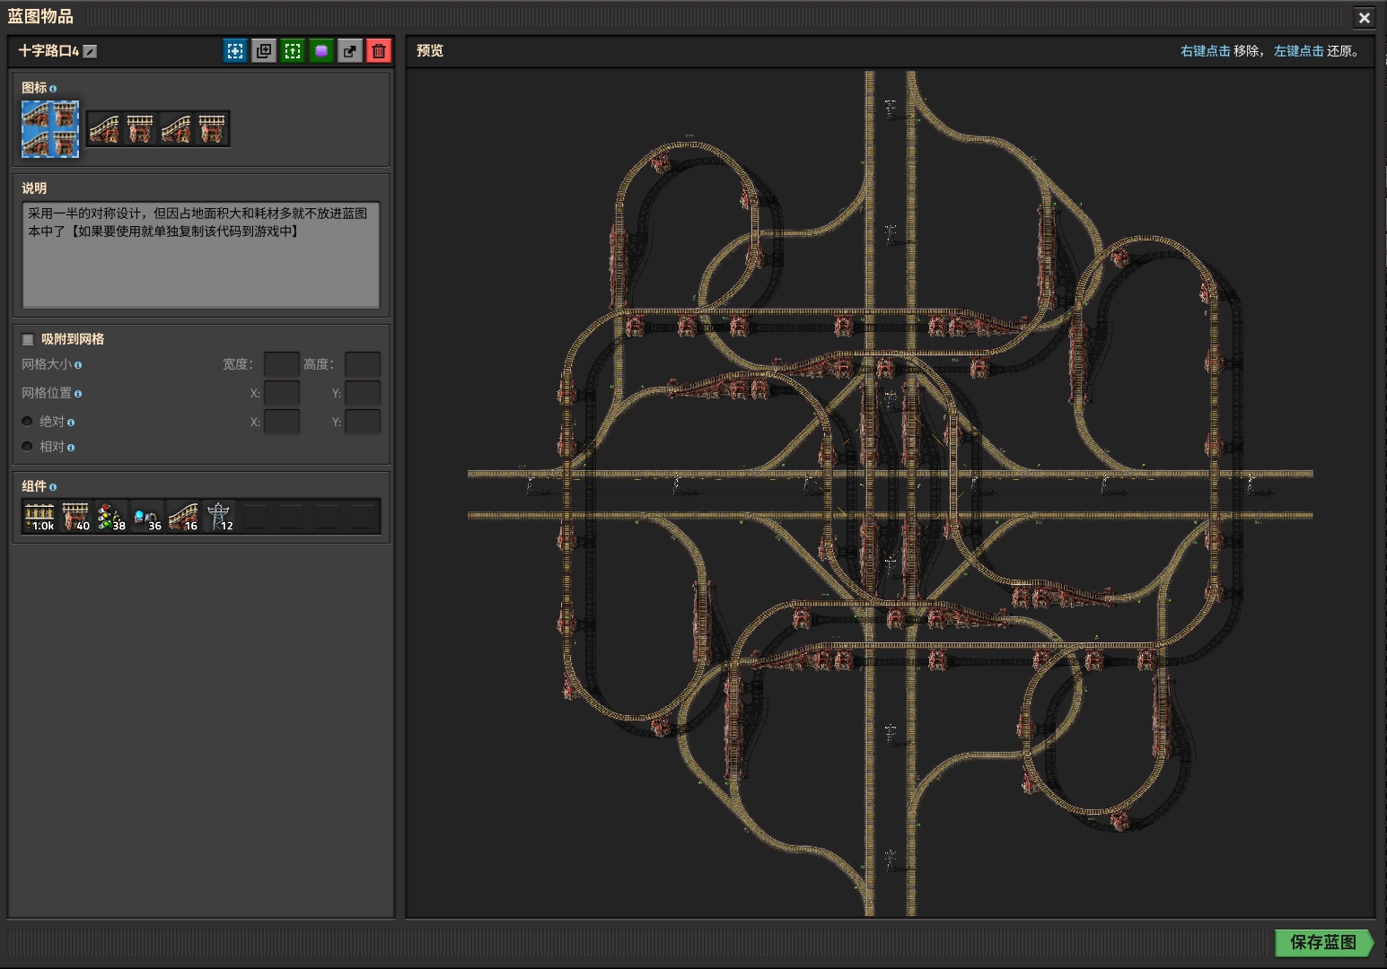Click inside the 说明 description text box

pyautogui.click(x=201, y=255)
